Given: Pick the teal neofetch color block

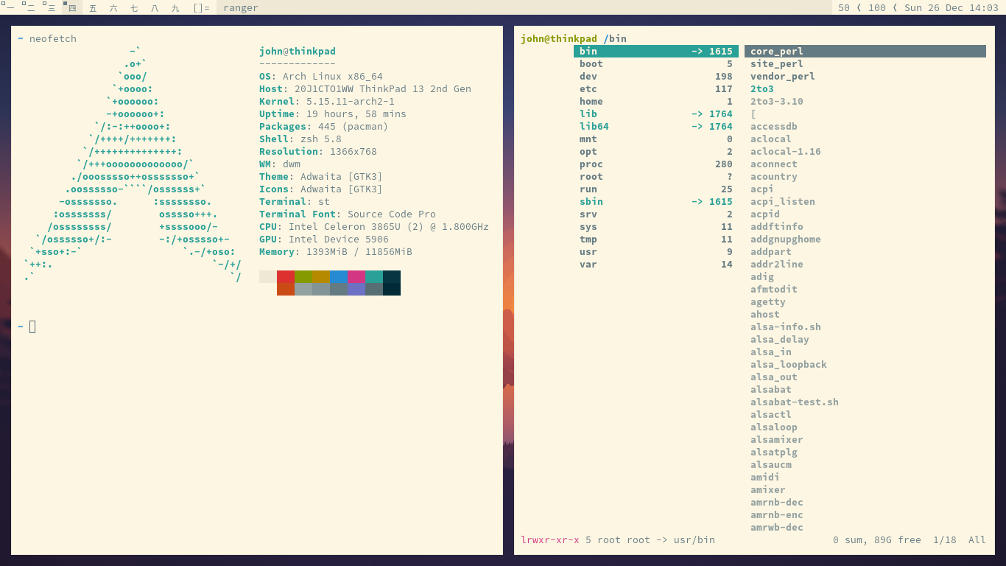Looking at the screenshot, I should (374, 276).
